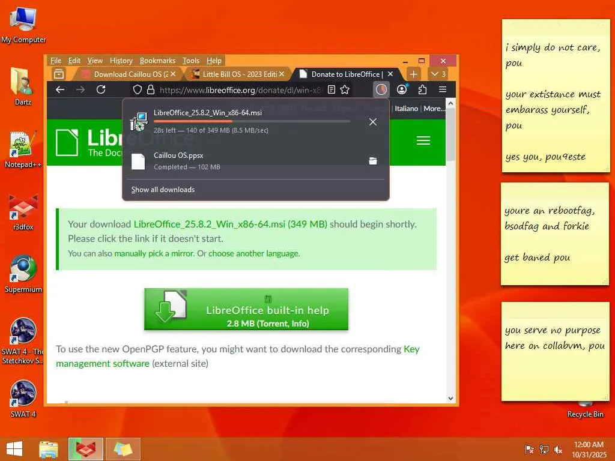Open Key management software link

click(237, 357)
